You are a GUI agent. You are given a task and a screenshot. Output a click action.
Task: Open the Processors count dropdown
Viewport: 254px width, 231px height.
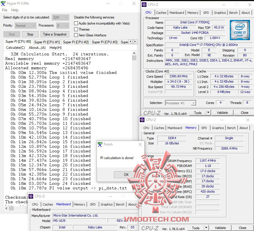63,25
